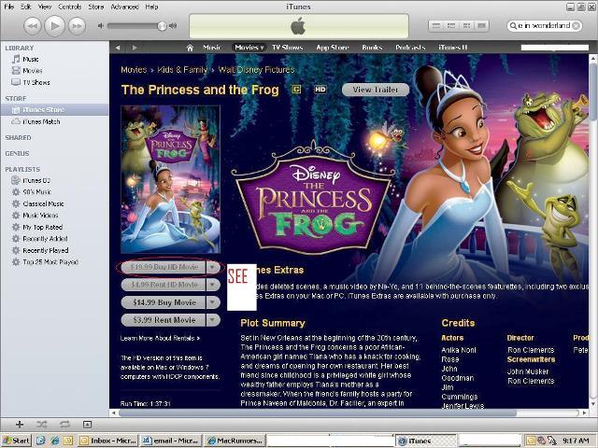
Task: Open the Edit menu
Action: pyautogui.click(x=26, y=7)
